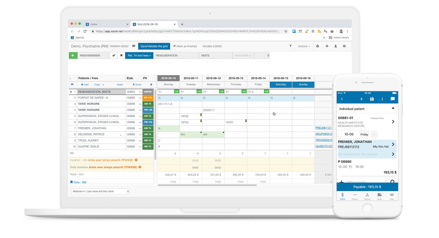
Task: Click the green plus icon to add entry
Action: [73, 55]
